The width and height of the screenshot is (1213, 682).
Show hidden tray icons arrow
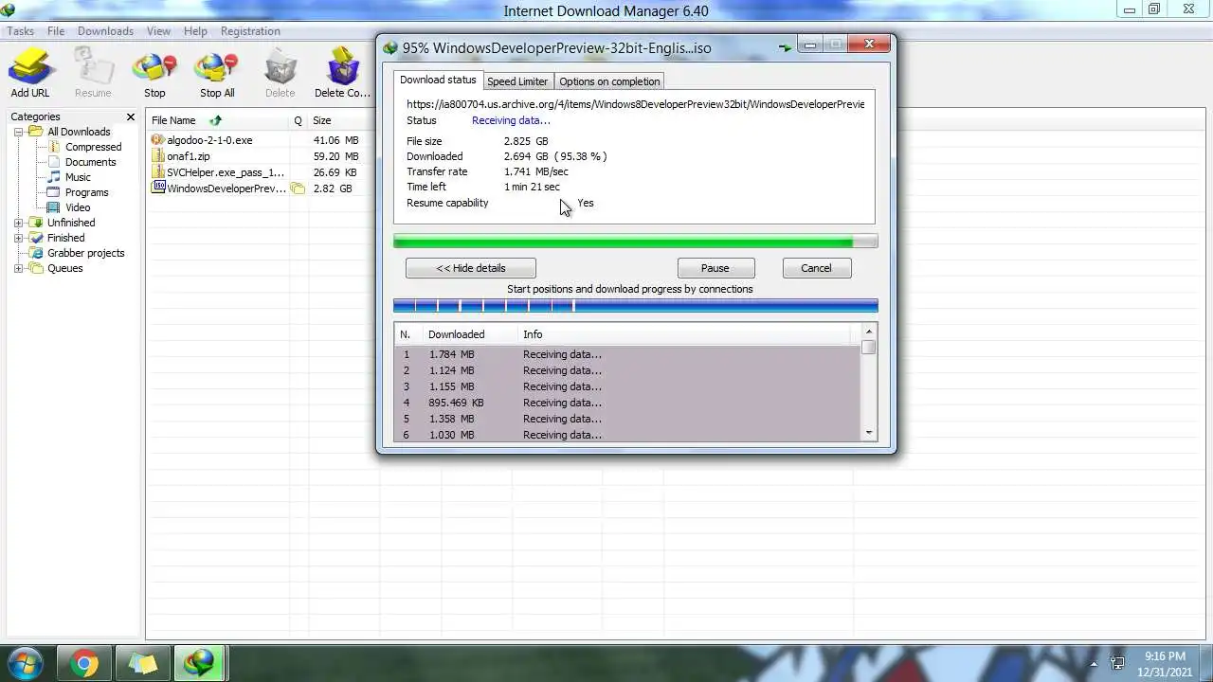[x=1094, y=664]
